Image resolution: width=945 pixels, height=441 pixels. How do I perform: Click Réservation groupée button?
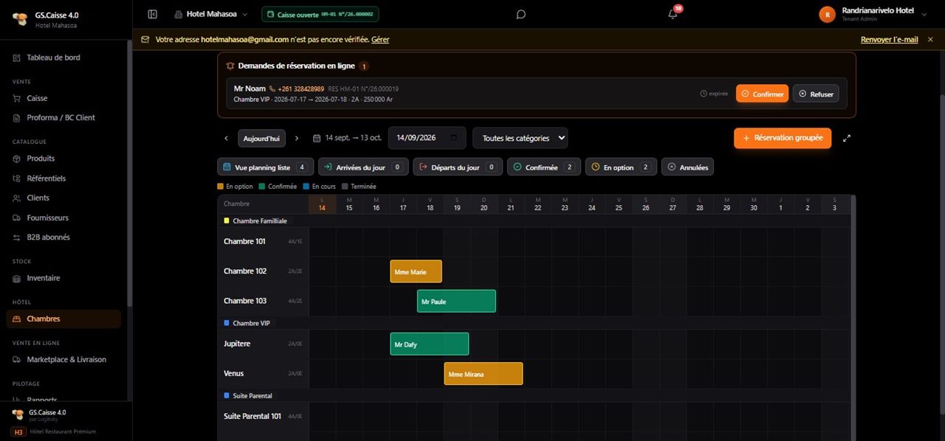coord(783,138)
